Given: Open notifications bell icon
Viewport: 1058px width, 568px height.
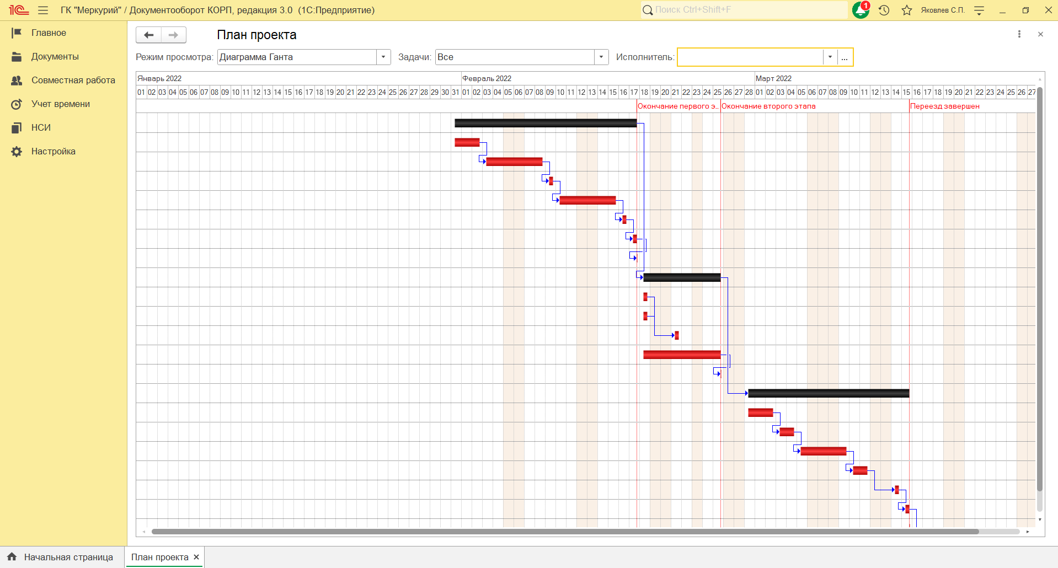Looking at the screenshot, I should click(x=861, y=10).
